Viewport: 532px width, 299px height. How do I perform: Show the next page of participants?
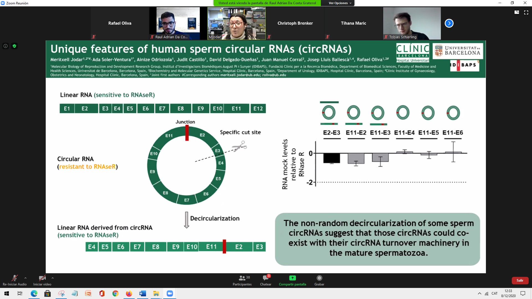click(x=449, y=23)
